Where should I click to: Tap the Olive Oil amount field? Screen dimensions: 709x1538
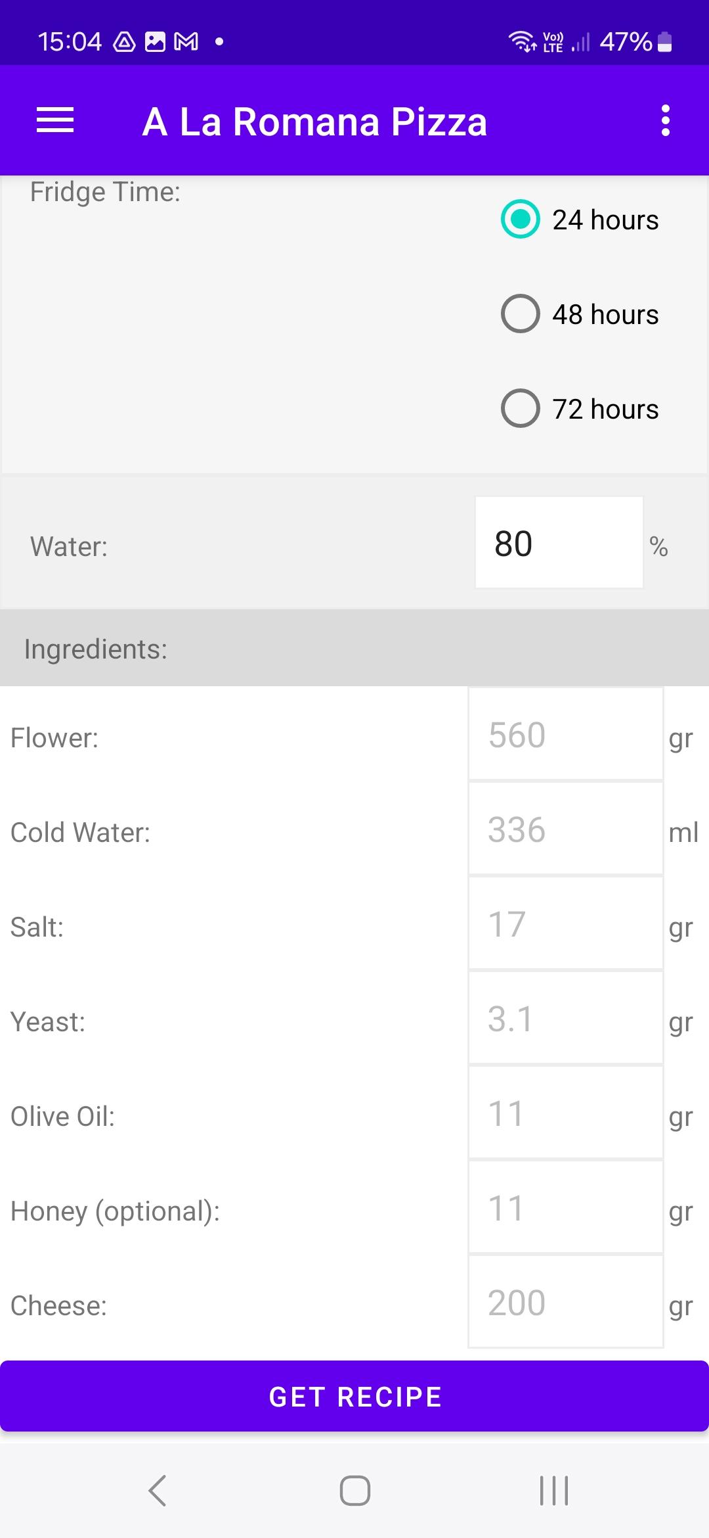coord(565,1113)
